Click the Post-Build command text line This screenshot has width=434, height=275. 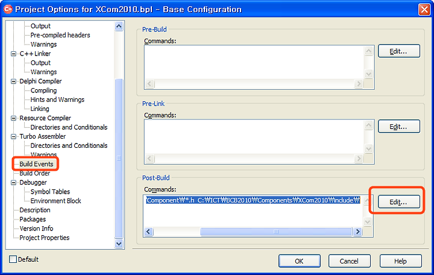pyautogui.click(x=253, y=200)
